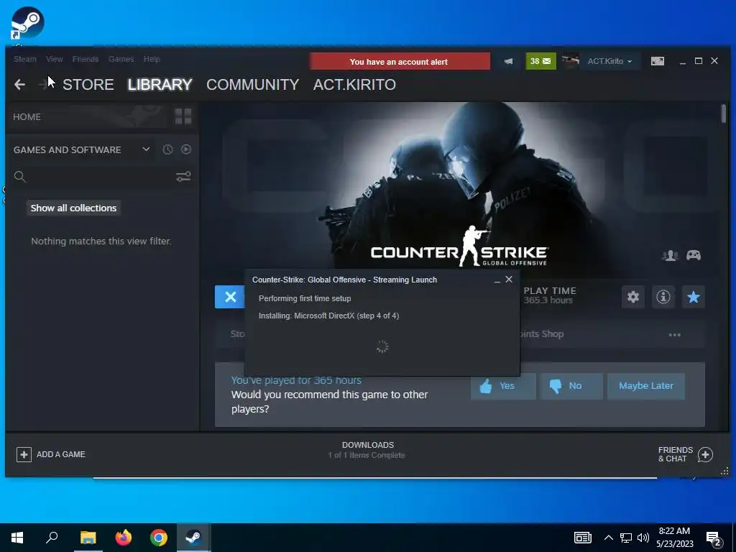Open the Friends menu
The width and height of the screenshot is (736, 552).
click(x=86, y=59)
